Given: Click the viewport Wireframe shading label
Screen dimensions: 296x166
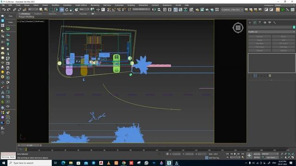Looking at the screenshot, I should click(x=39, y=22).
